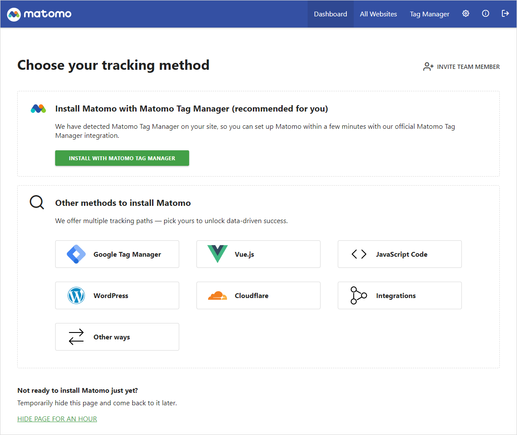Go to the Dashboard menu item
517x435 pixels.
[330, 14]
